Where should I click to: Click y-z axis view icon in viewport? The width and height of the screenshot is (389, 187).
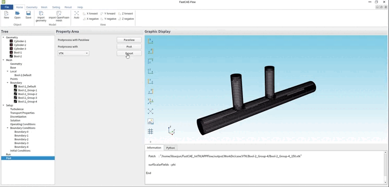coord(150,81)
